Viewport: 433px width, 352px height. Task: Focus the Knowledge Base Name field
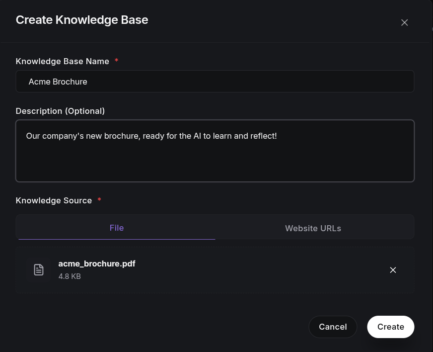tap(215, 82)
